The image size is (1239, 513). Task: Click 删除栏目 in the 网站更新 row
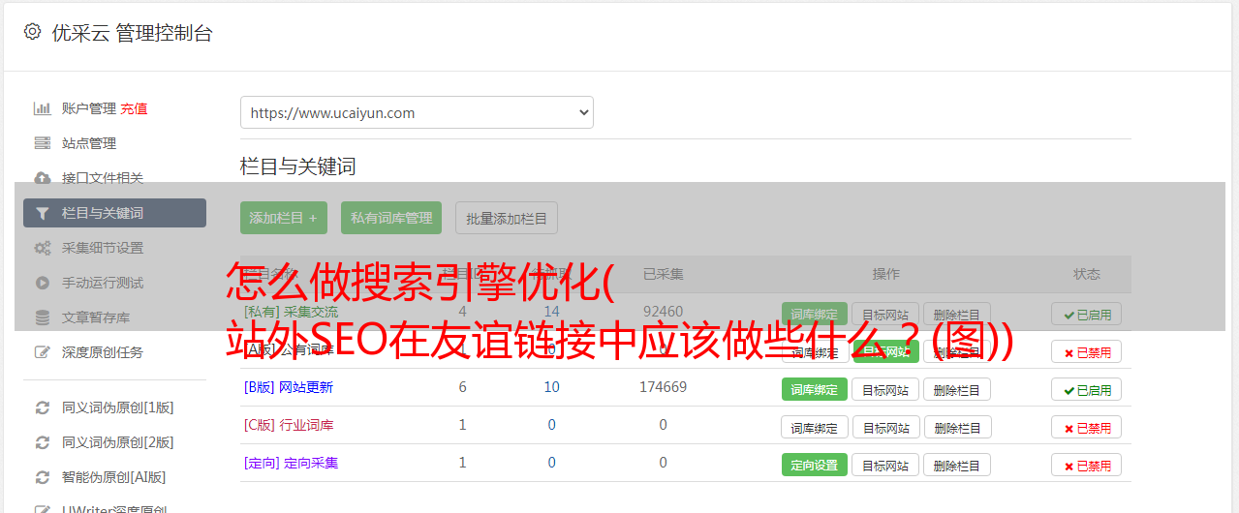(x=957, y=389)
